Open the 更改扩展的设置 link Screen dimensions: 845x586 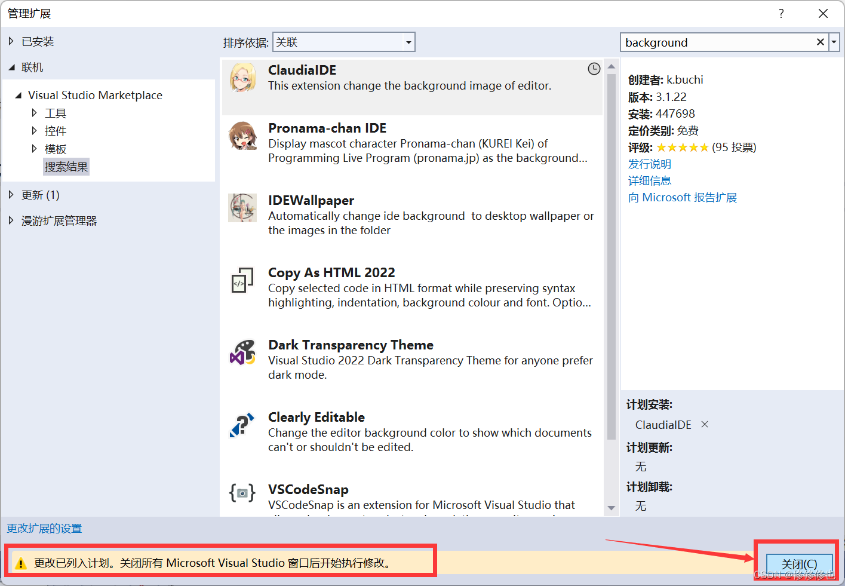[x=44, y=528]
